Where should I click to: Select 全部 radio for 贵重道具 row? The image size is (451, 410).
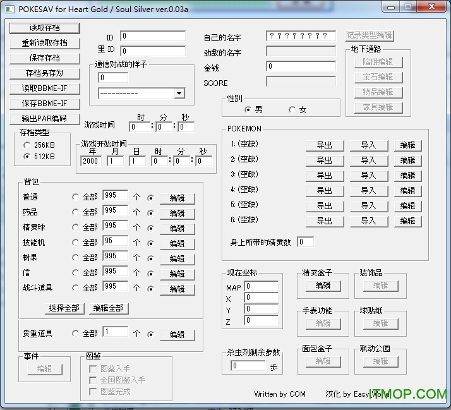click(x=75, y=334)
